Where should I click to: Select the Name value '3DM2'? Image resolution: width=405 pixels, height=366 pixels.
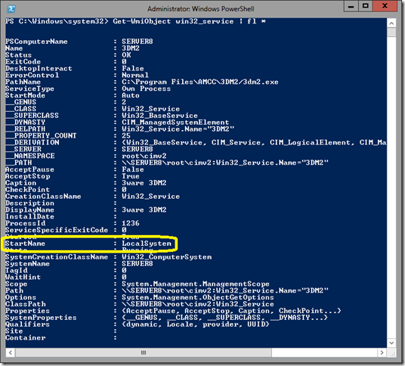click(131, 48)
